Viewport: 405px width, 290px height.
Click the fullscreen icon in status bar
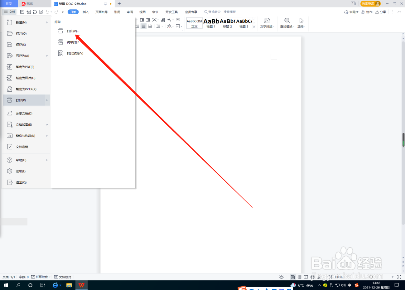(x=399, y=277)
